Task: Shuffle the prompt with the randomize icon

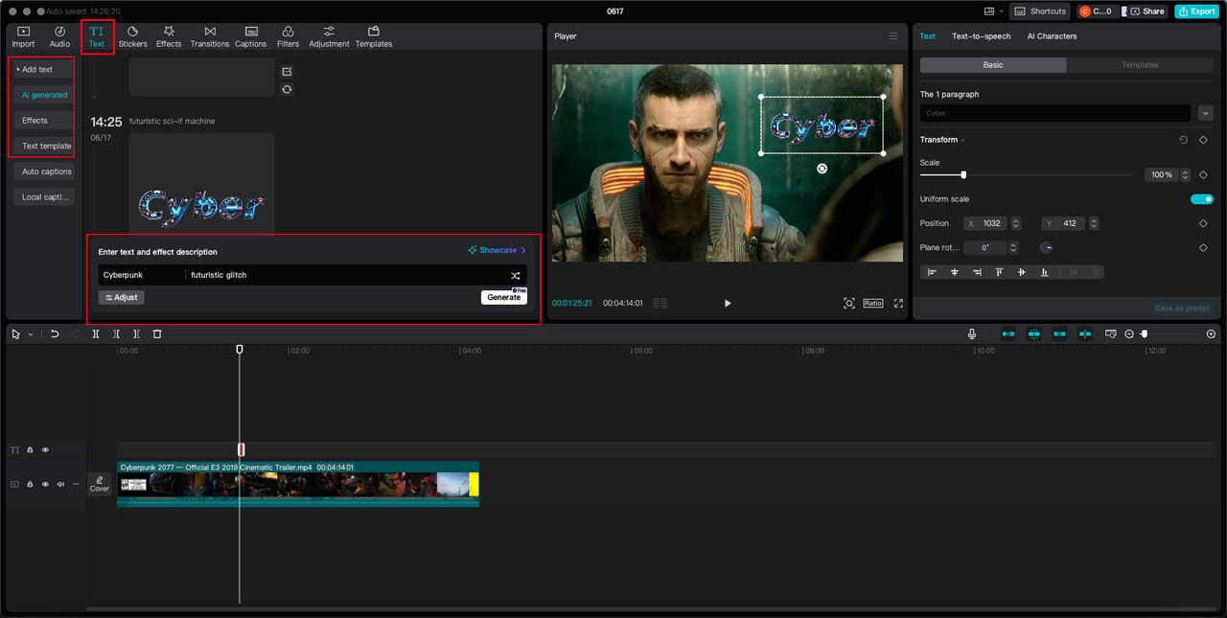Action: (515, 276)
